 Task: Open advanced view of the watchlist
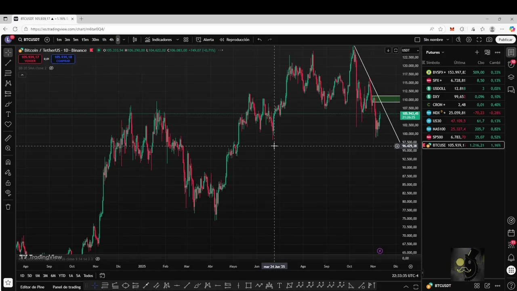click(x=487, y=52)
